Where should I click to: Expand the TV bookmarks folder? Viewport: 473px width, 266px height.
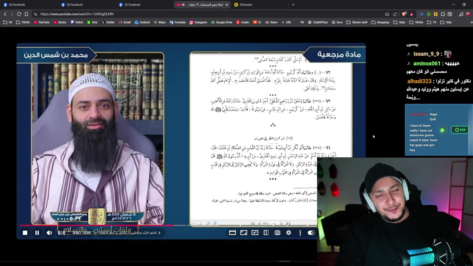pos(432,22)
